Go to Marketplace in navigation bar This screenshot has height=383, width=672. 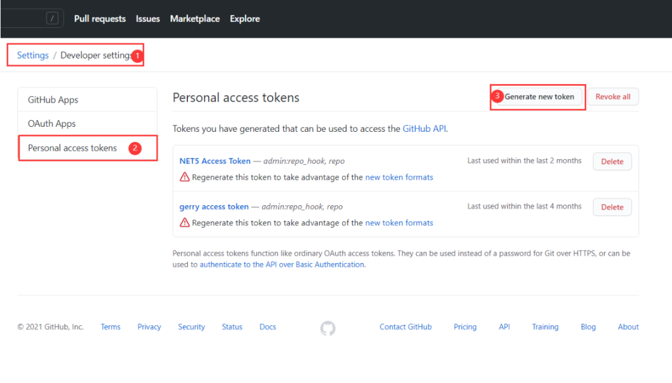(195, 19)
